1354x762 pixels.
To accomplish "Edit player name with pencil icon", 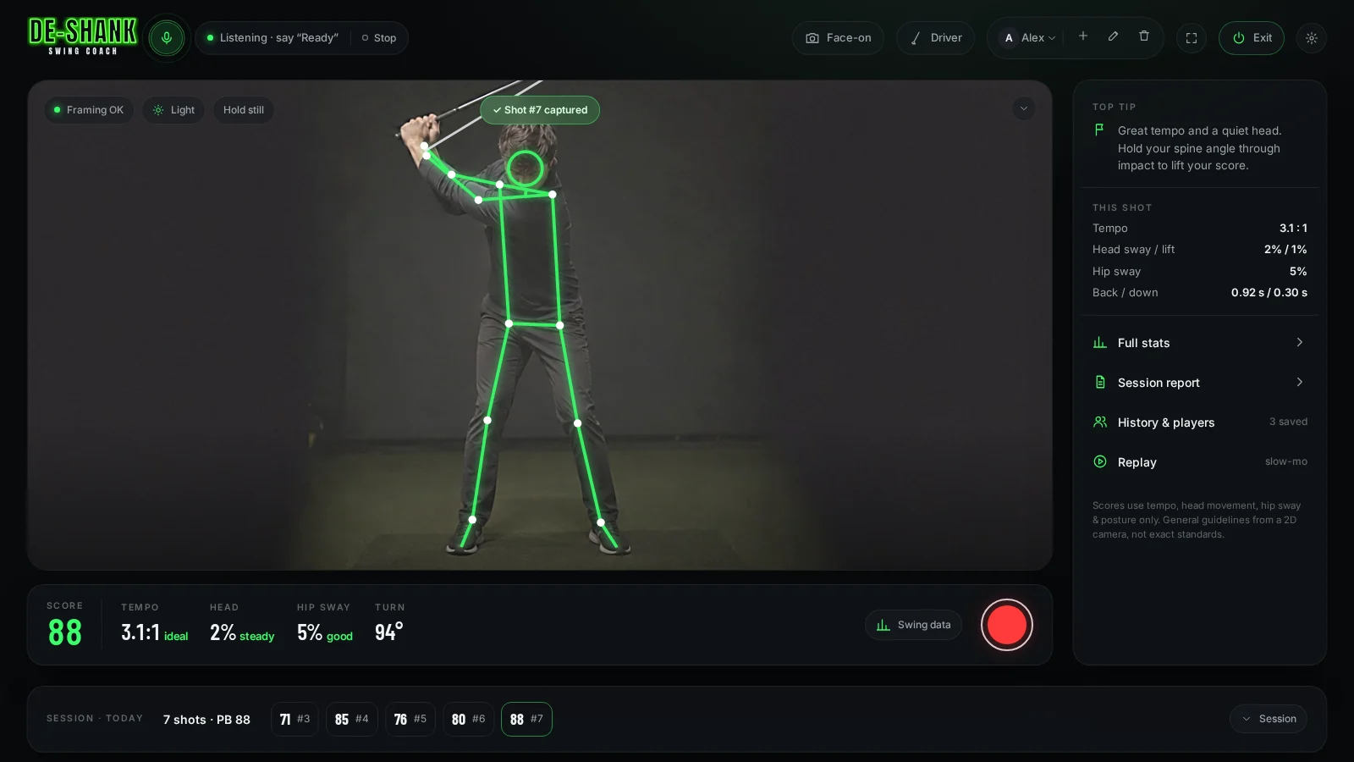I will (1114, 36).
